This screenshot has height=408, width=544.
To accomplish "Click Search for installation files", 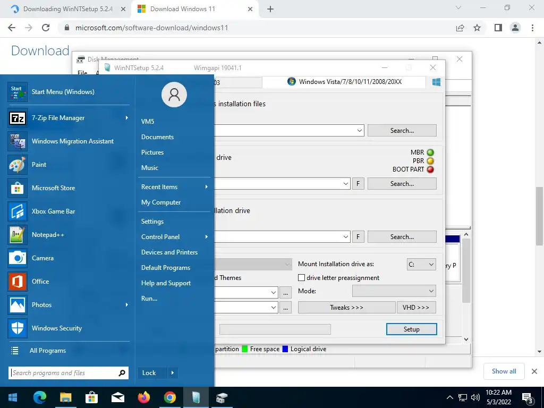I will [402, 131].
